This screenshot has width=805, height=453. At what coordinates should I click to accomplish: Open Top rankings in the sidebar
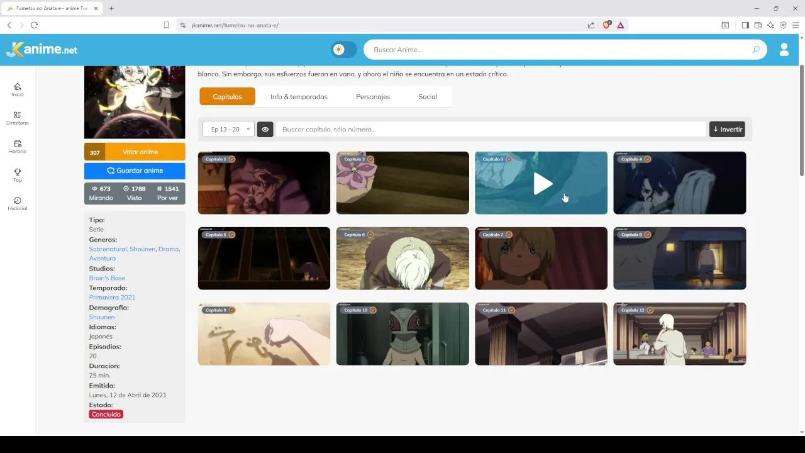[18, 176]
